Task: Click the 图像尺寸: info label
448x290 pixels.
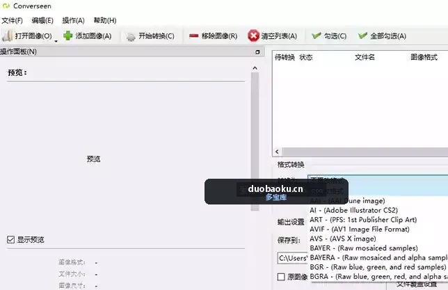Action: coord(72,286)
